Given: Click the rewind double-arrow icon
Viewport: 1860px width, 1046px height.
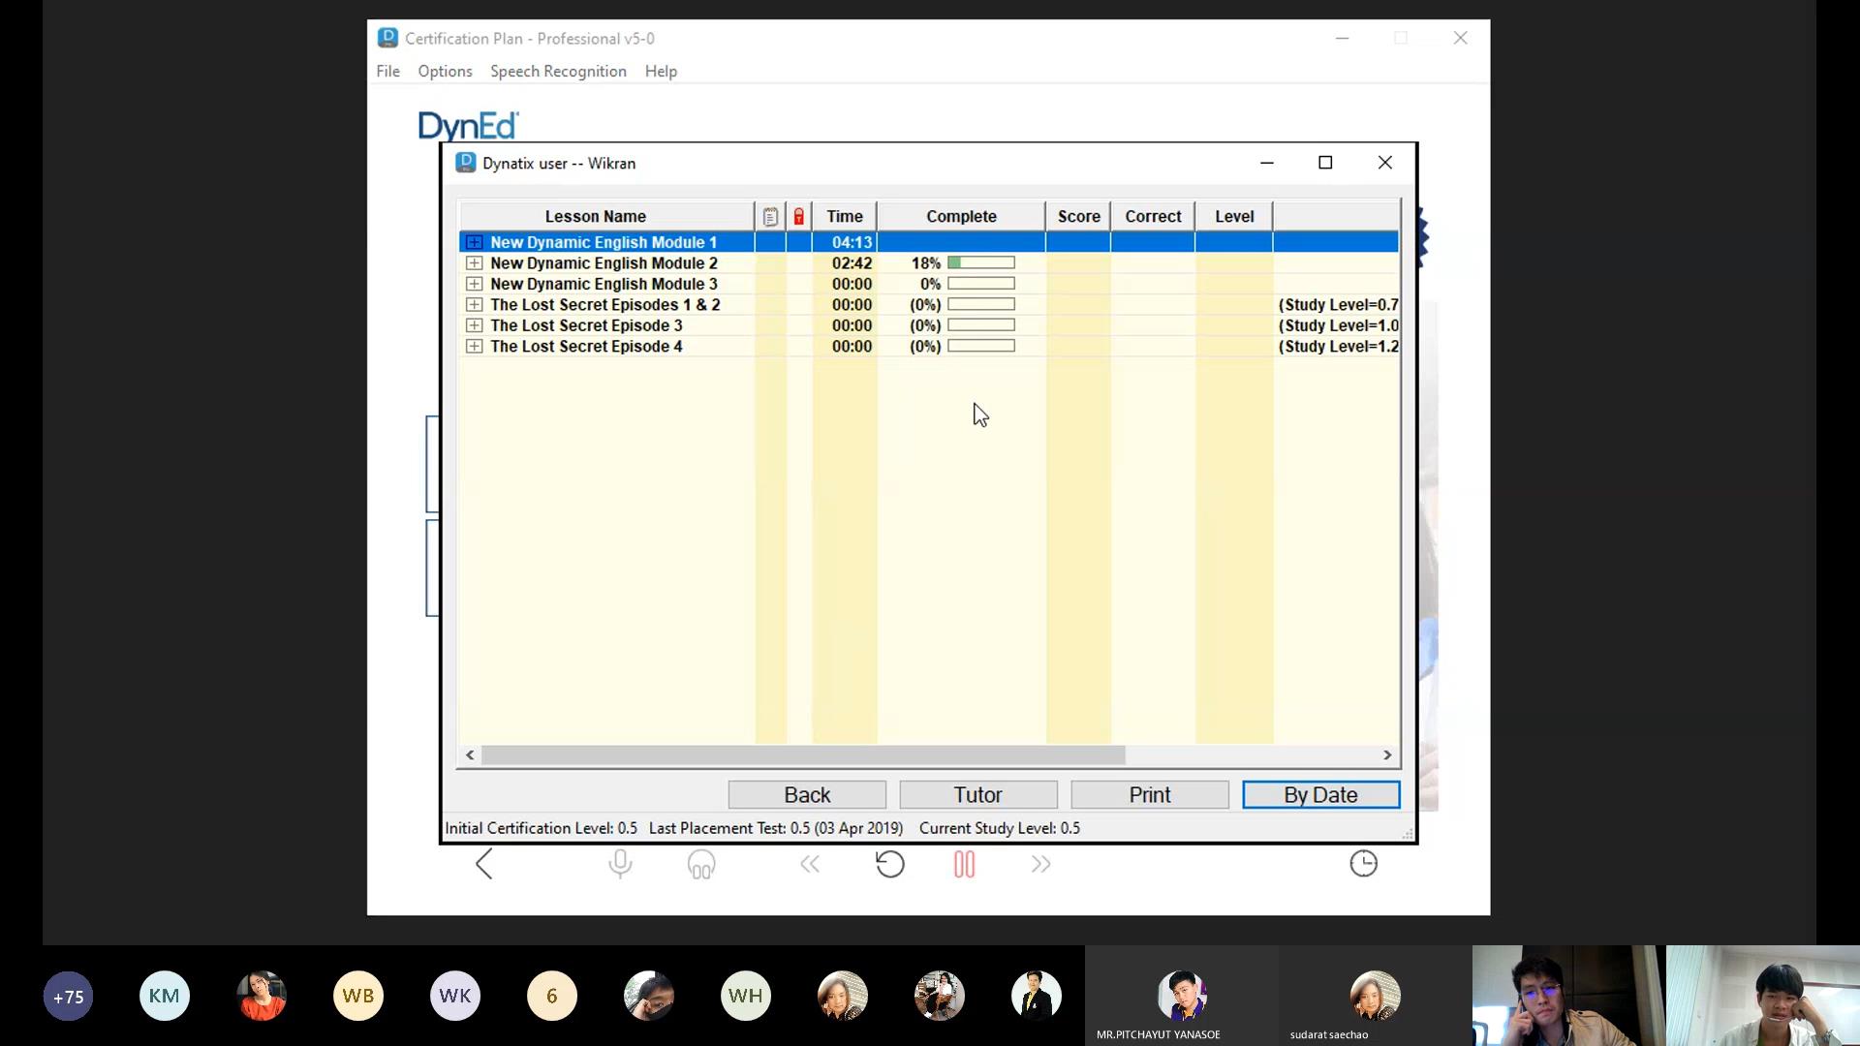Looking at the screenshot, I should (x=810, y=864).
